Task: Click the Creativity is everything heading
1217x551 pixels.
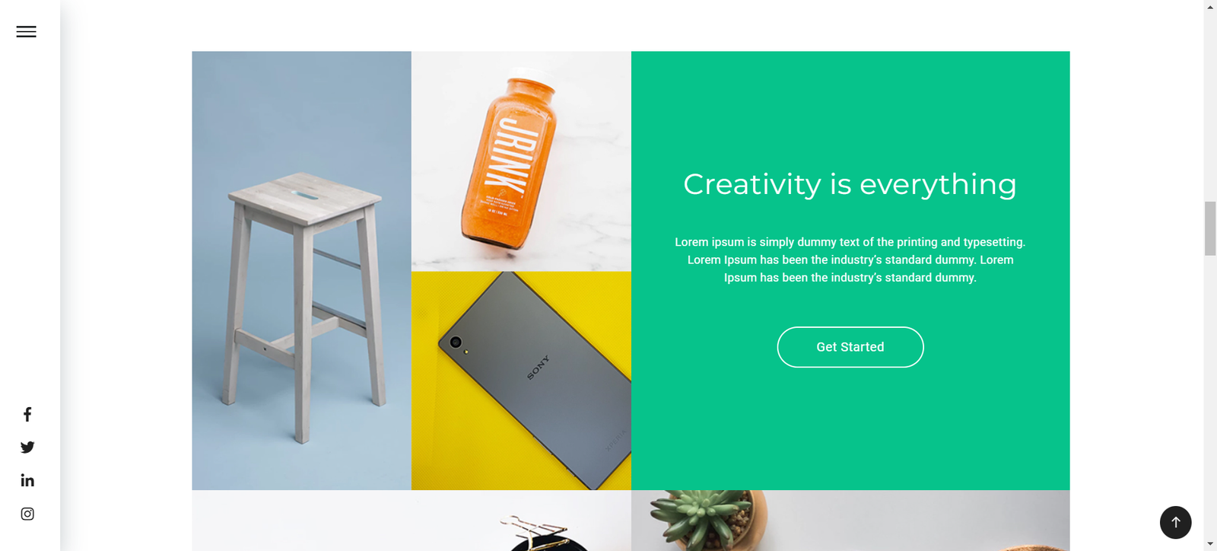Action: 850,184
